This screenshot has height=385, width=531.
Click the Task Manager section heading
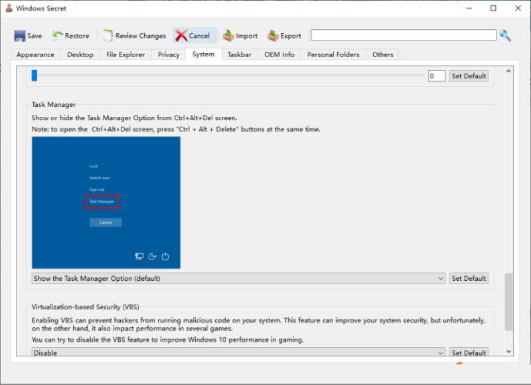[54, 105]
